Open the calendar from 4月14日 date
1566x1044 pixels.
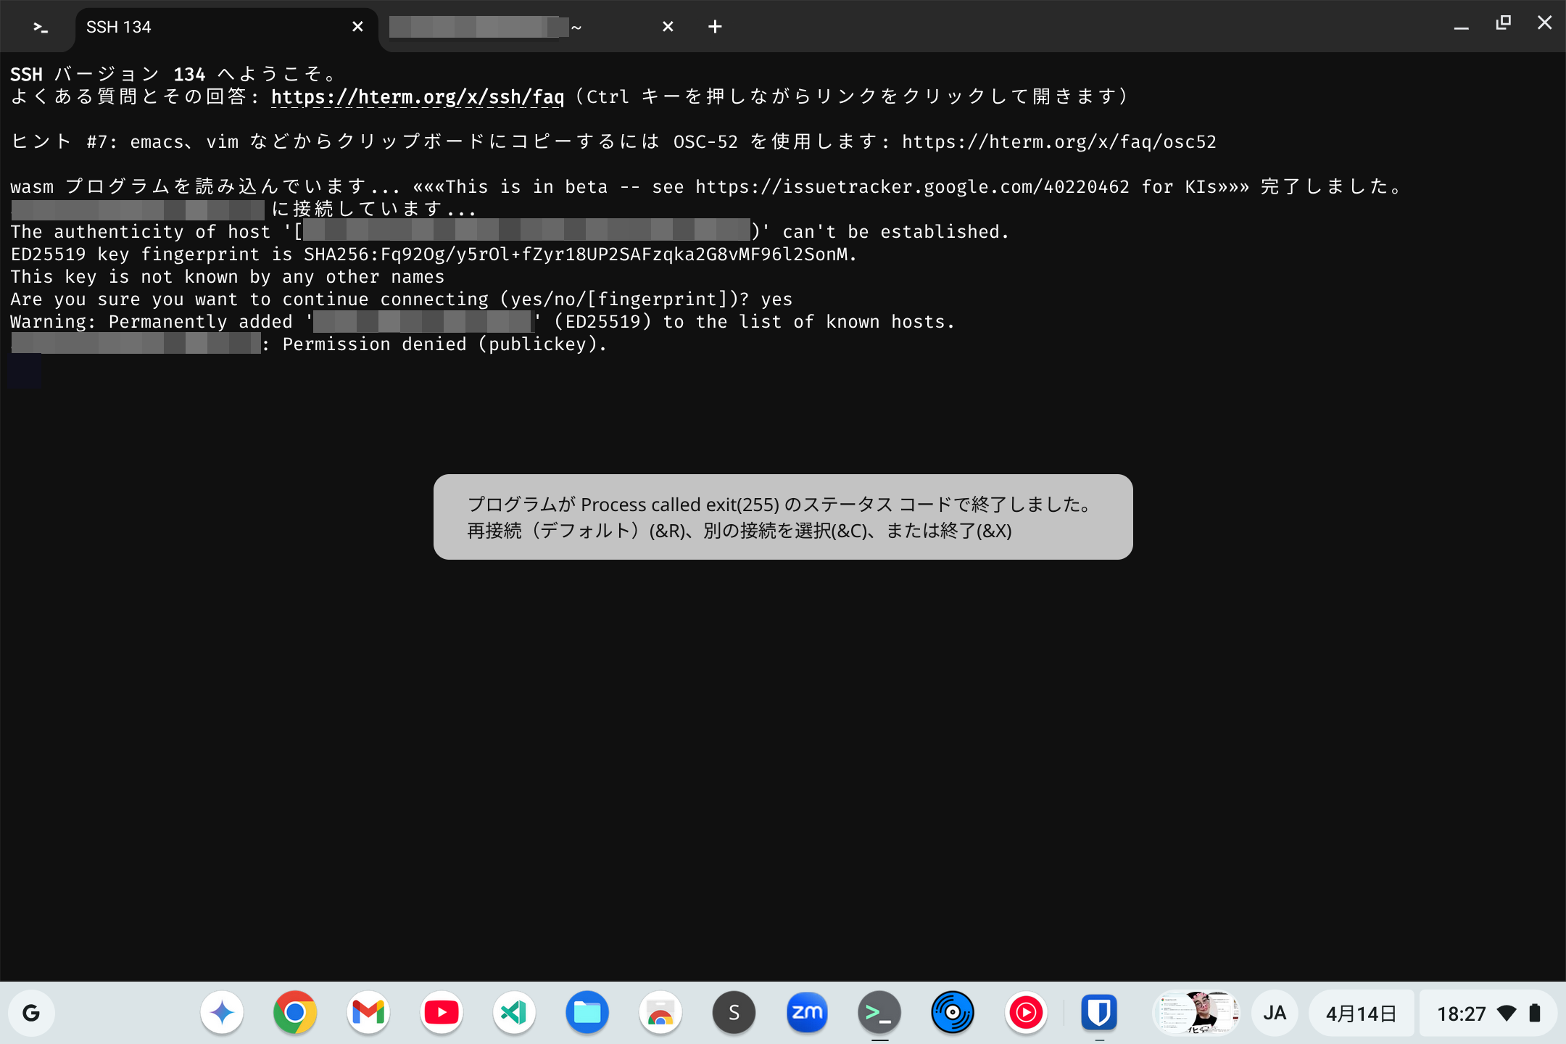coord(1361,1013)
